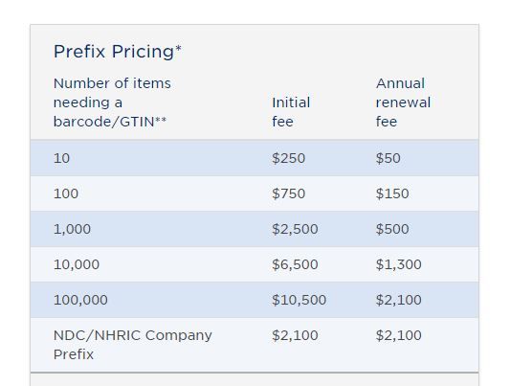Click the $1,300 renewal fee cell
The image size is (510, 386).
(x=398, y=264)
